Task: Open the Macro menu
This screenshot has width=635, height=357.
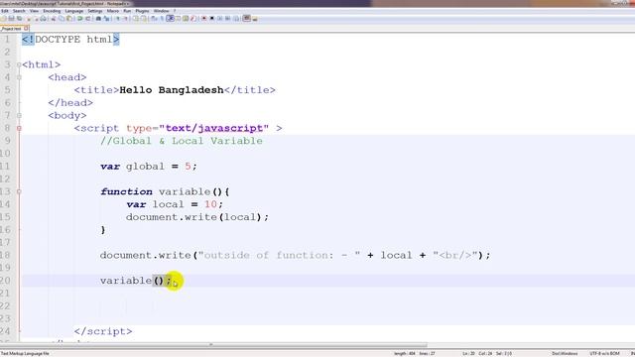Action: click(112, 11)
